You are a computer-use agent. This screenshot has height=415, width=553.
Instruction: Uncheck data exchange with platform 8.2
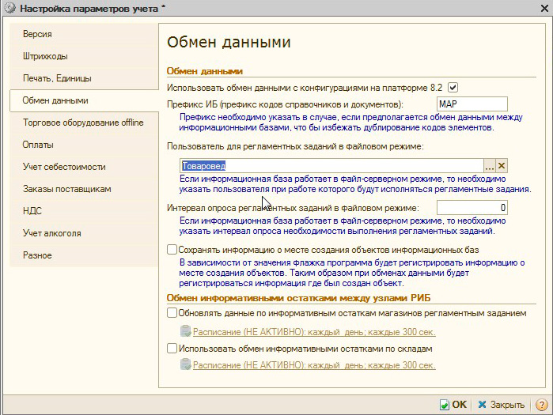(x=453, y=88)
